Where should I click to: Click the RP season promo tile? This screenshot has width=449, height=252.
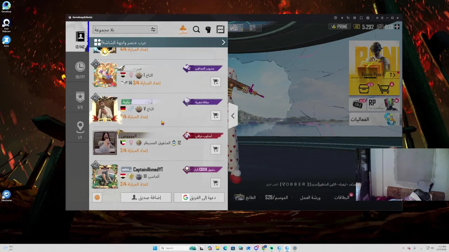(384, 104)
